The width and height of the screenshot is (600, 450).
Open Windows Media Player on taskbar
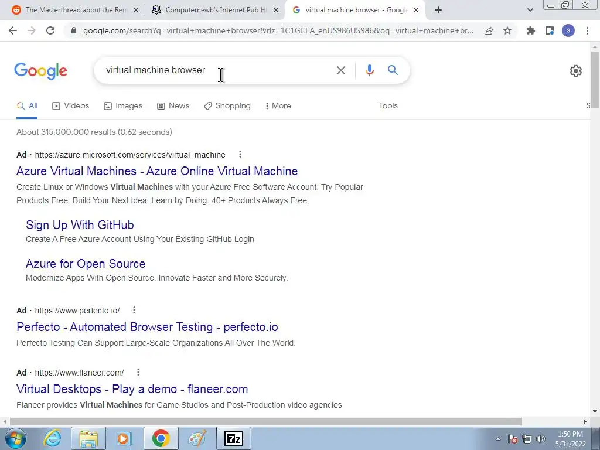click(x=124, y=438)
